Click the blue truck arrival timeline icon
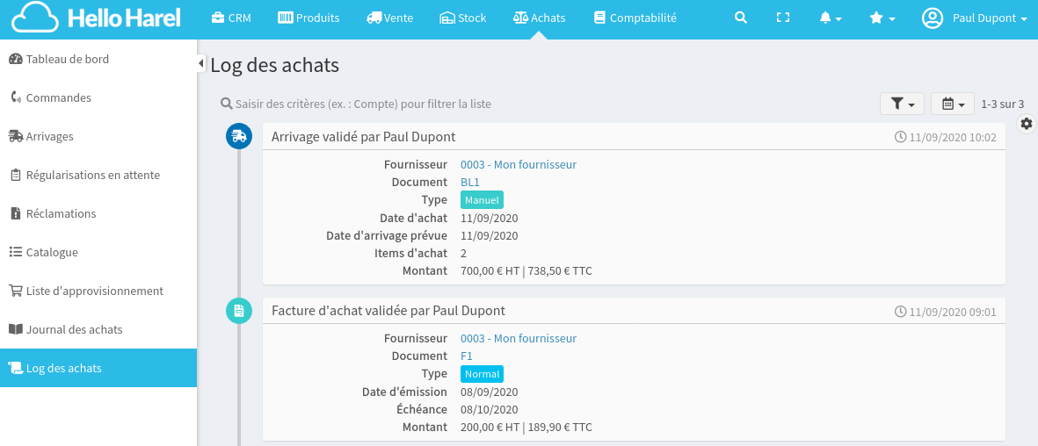1038x446 pixels. click(238, 136)
